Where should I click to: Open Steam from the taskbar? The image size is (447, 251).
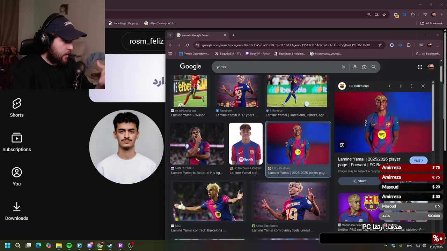[110, 245]
